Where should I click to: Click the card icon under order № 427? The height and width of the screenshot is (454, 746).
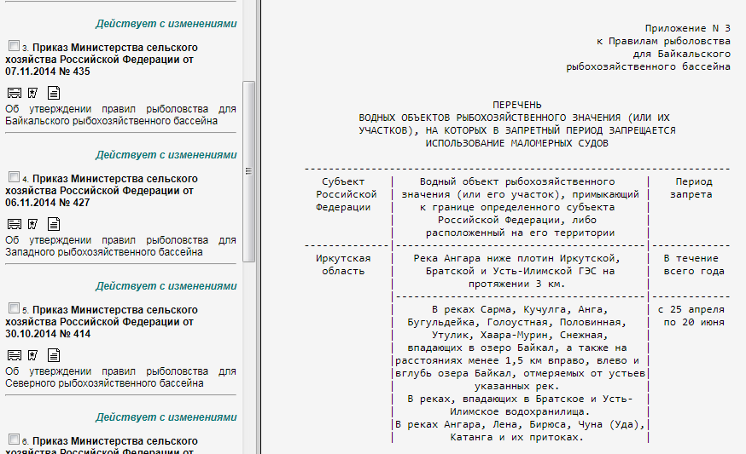click(15, 224)
